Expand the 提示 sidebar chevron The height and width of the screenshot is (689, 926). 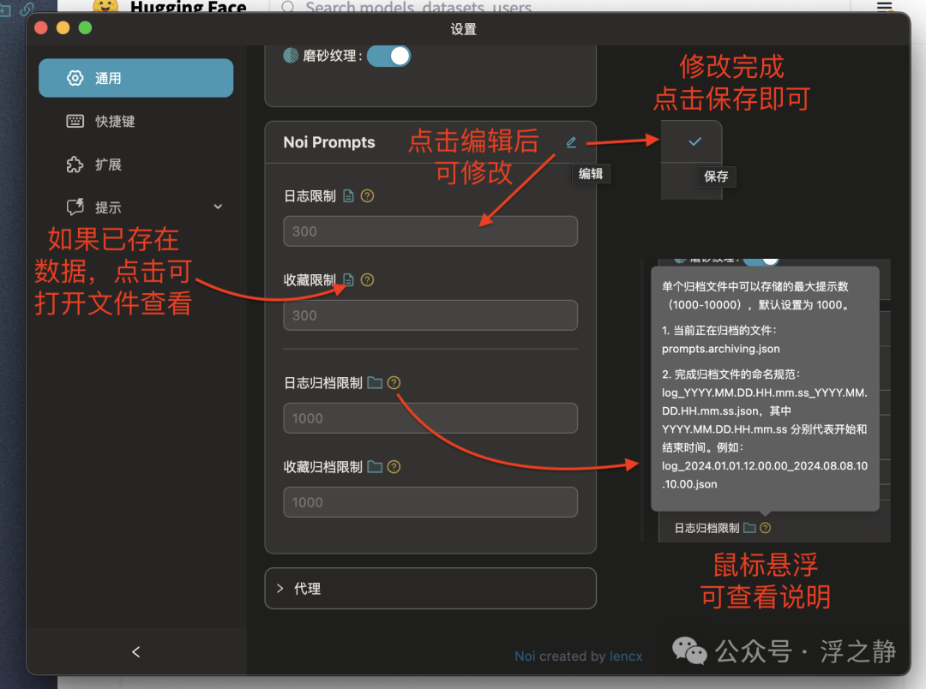[x=218, y=207]
